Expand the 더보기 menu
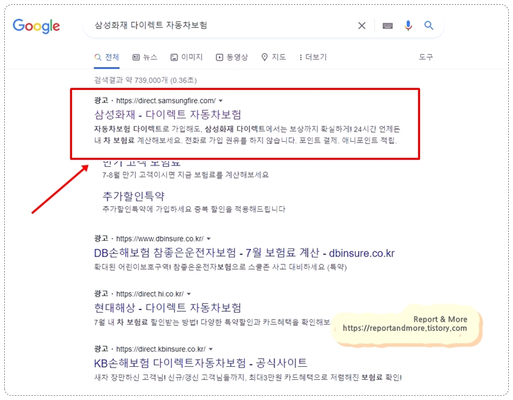Viewport: 513px width, 400px height. pos(313,57)
